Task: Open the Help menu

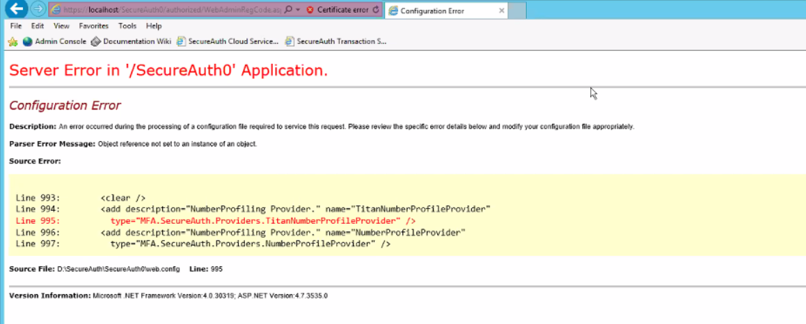Action: pyautogui.click(x=154, y=26)
